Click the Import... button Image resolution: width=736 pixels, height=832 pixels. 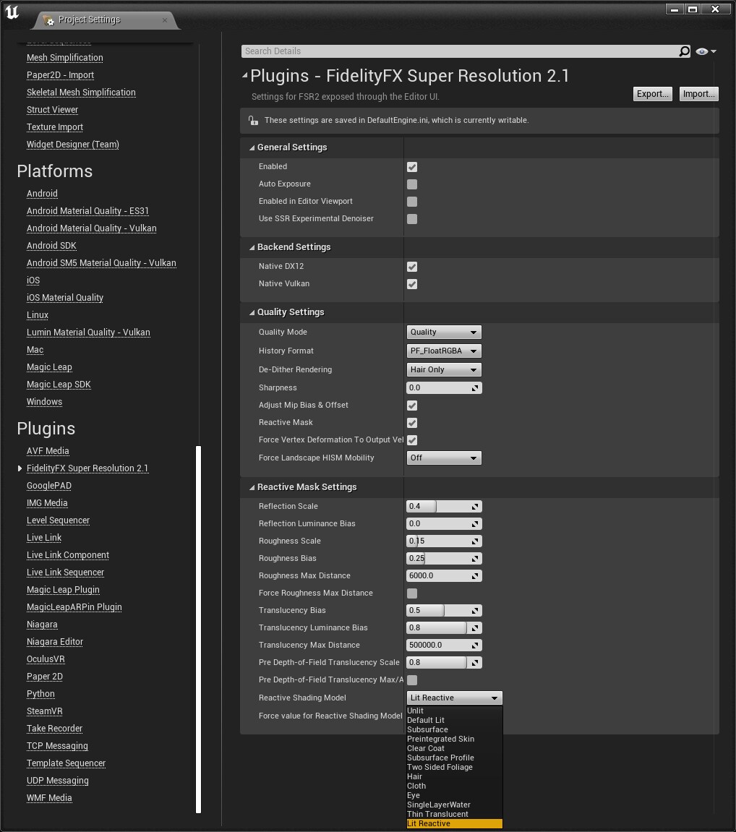pos(698,94)
